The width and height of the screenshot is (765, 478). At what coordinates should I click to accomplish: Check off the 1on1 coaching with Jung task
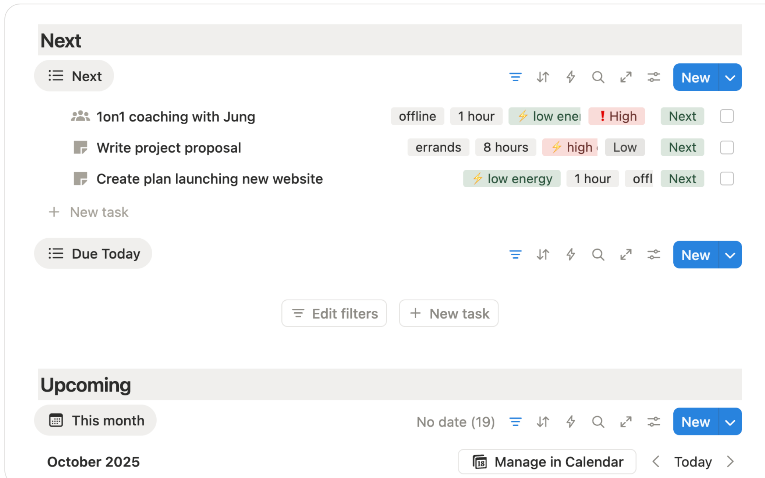(727, 116)
